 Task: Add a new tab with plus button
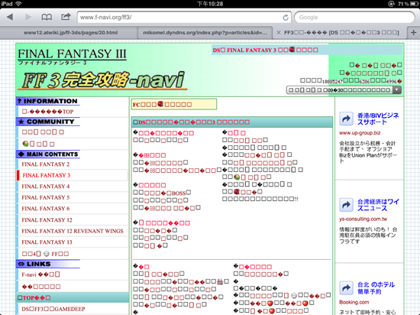pyautogui.click(x=414, y=32)
